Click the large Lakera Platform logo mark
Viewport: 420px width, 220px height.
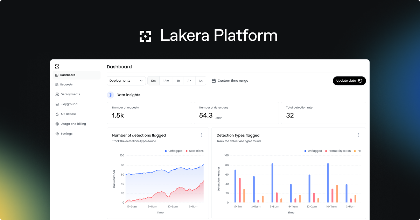(145, 36)
